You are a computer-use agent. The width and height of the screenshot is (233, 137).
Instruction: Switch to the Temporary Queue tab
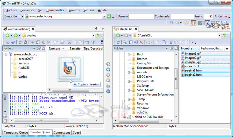16,132
